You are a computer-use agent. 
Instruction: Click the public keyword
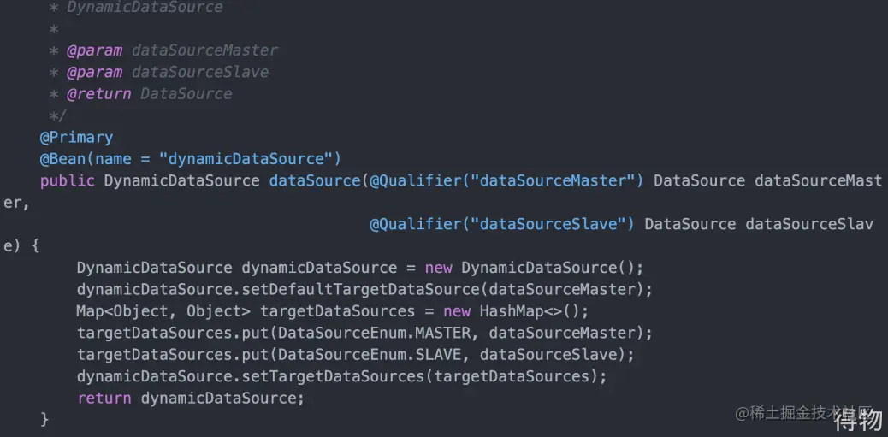tap(67, 180)
